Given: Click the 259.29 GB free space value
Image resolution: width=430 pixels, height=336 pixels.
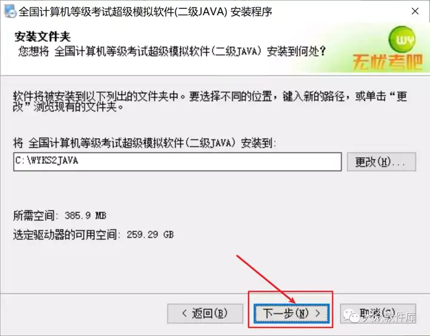Looking at the screenshot, I should tap(150, 235).
